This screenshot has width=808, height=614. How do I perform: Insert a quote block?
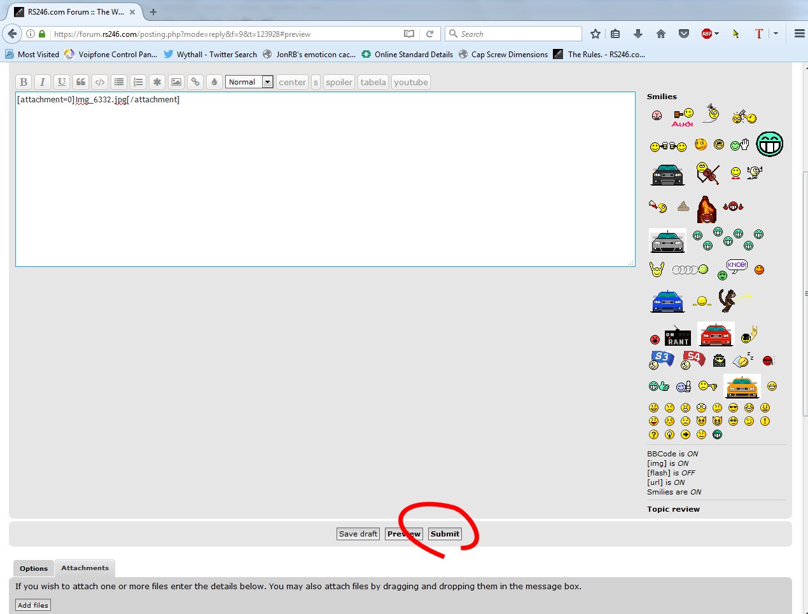(81, 82)
